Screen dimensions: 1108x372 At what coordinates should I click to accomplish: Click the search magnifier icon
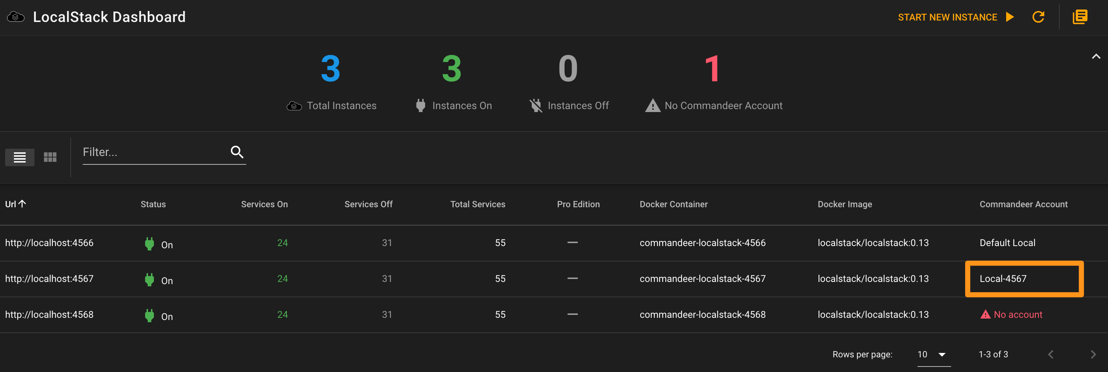click(237, 152)
